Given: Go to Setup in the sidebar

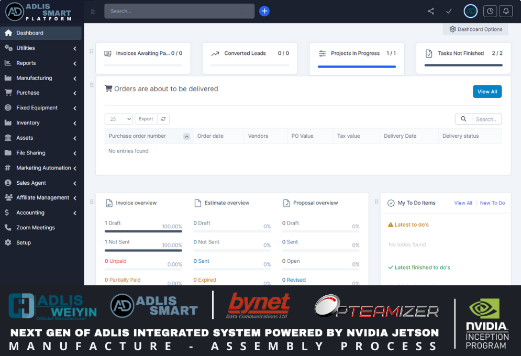Looking at the screenshot, I should [x=24, y=243].
